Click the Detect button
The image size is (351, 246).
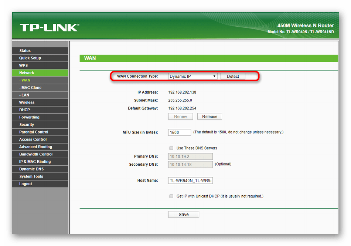[x=233, y=77]
